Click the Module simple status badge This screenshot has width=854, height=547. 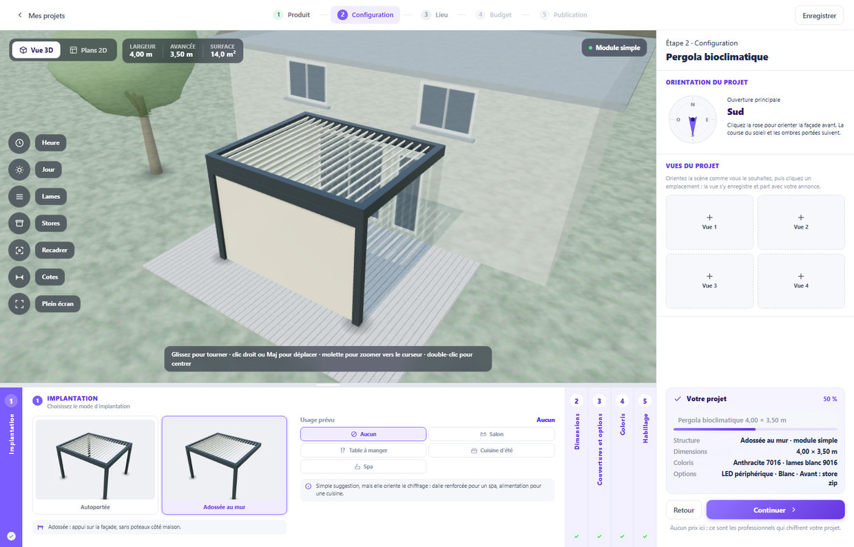(x=614, y=47)
